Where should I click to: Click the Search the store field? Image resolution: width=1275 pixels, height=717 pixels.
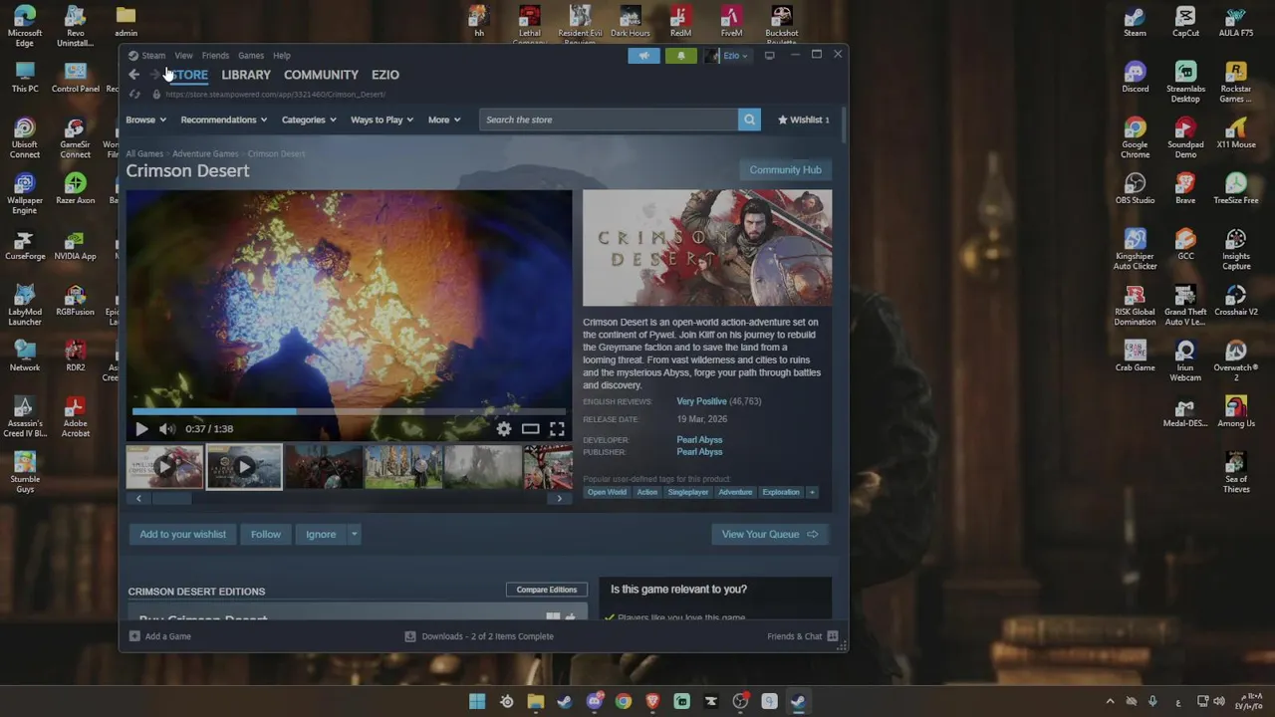point(609,119)
